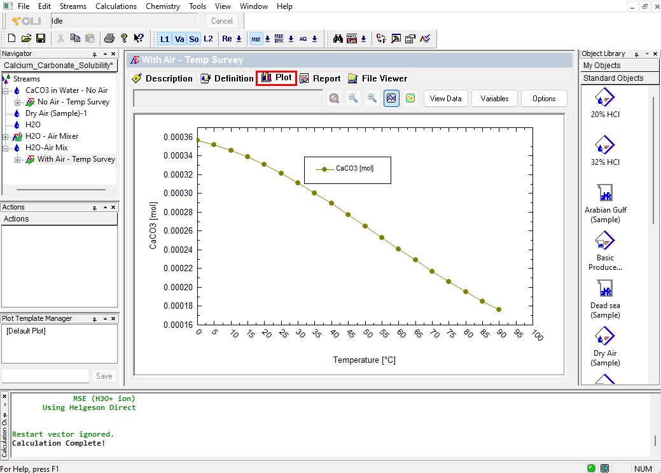Viewport: 661px width, 473px height.
Task: Click the Options button
Action: 544,98
